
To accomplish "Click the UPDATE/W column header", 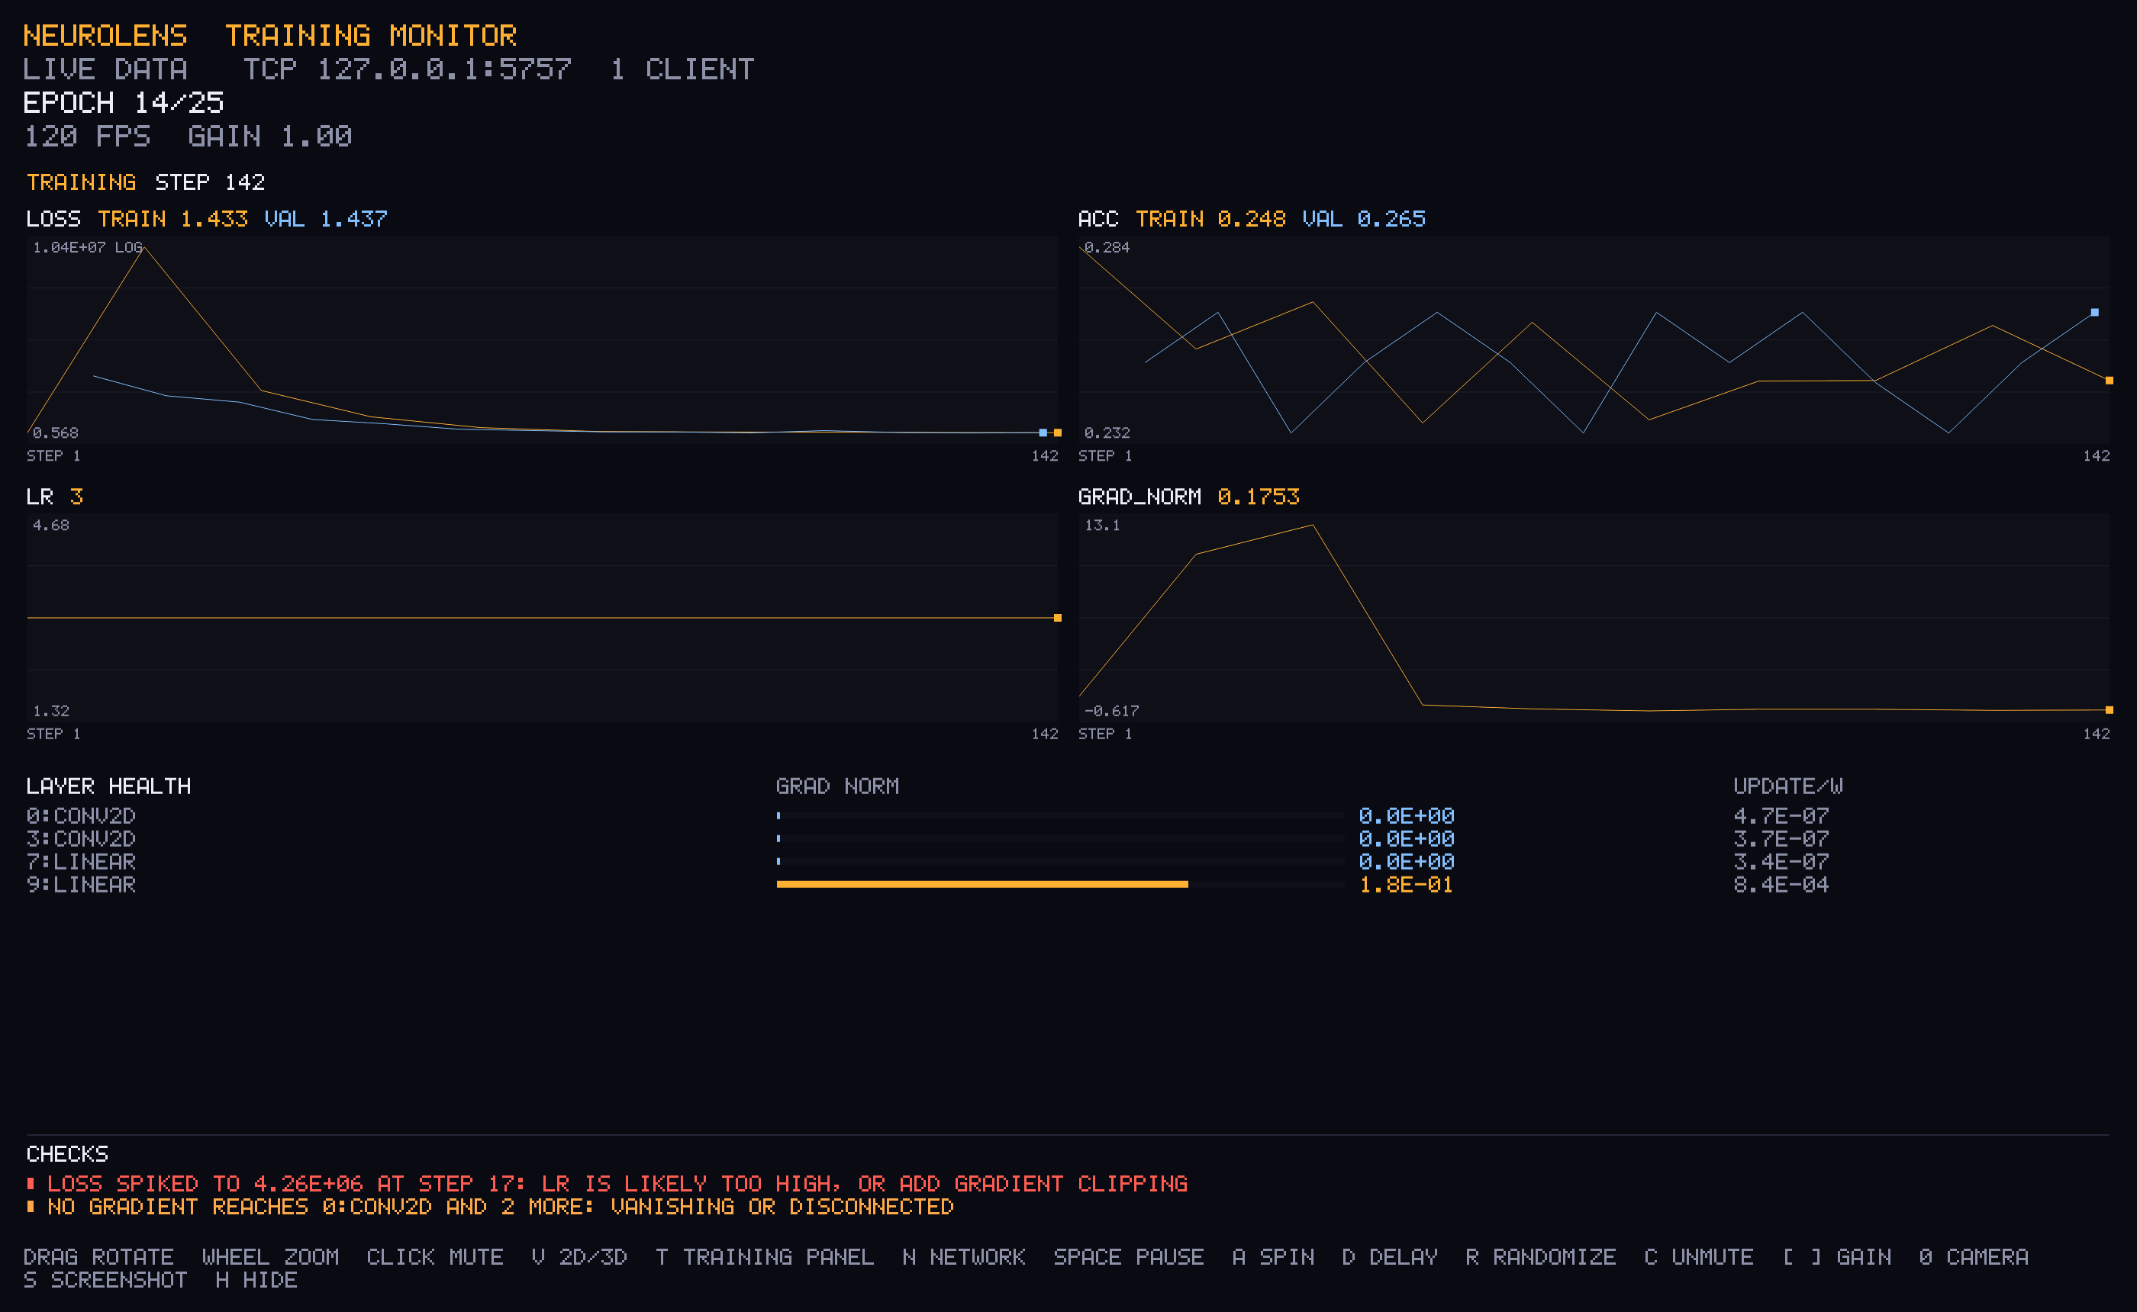I will pyautogui.click(x=1788, y=786).
